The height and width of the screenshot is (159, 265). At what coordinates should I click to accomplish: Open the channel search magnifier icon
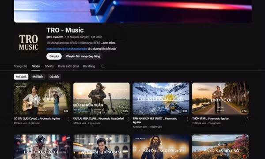point(103,66)
